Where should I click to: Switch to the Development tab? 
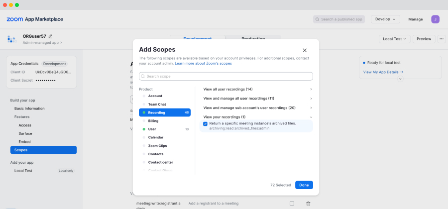pos(198,38)
